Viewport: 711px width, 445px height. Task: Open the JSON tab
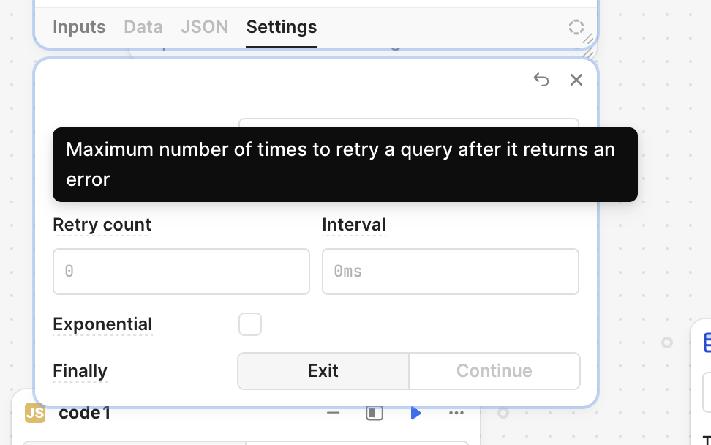205,27
